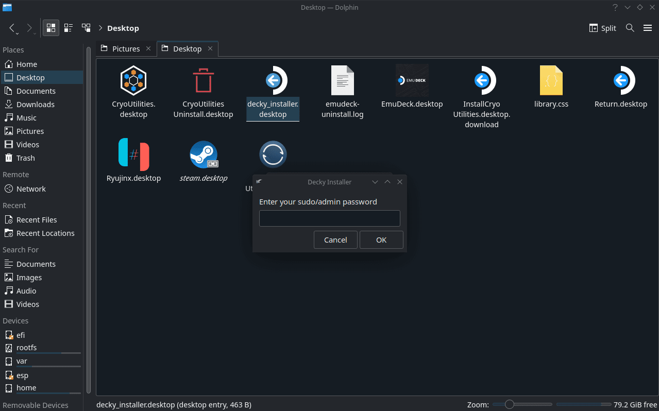Image resolution: width=659 pixels, height=411 pixels.
Task: Keep Decky Installer dialog below others
Action: point(375,182)
